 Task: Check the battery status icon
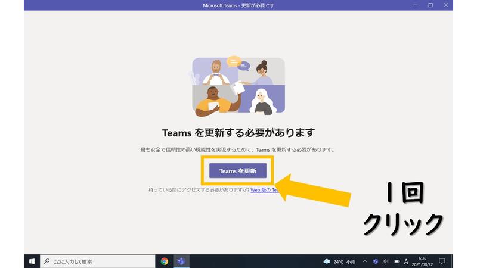click(395, 261)
